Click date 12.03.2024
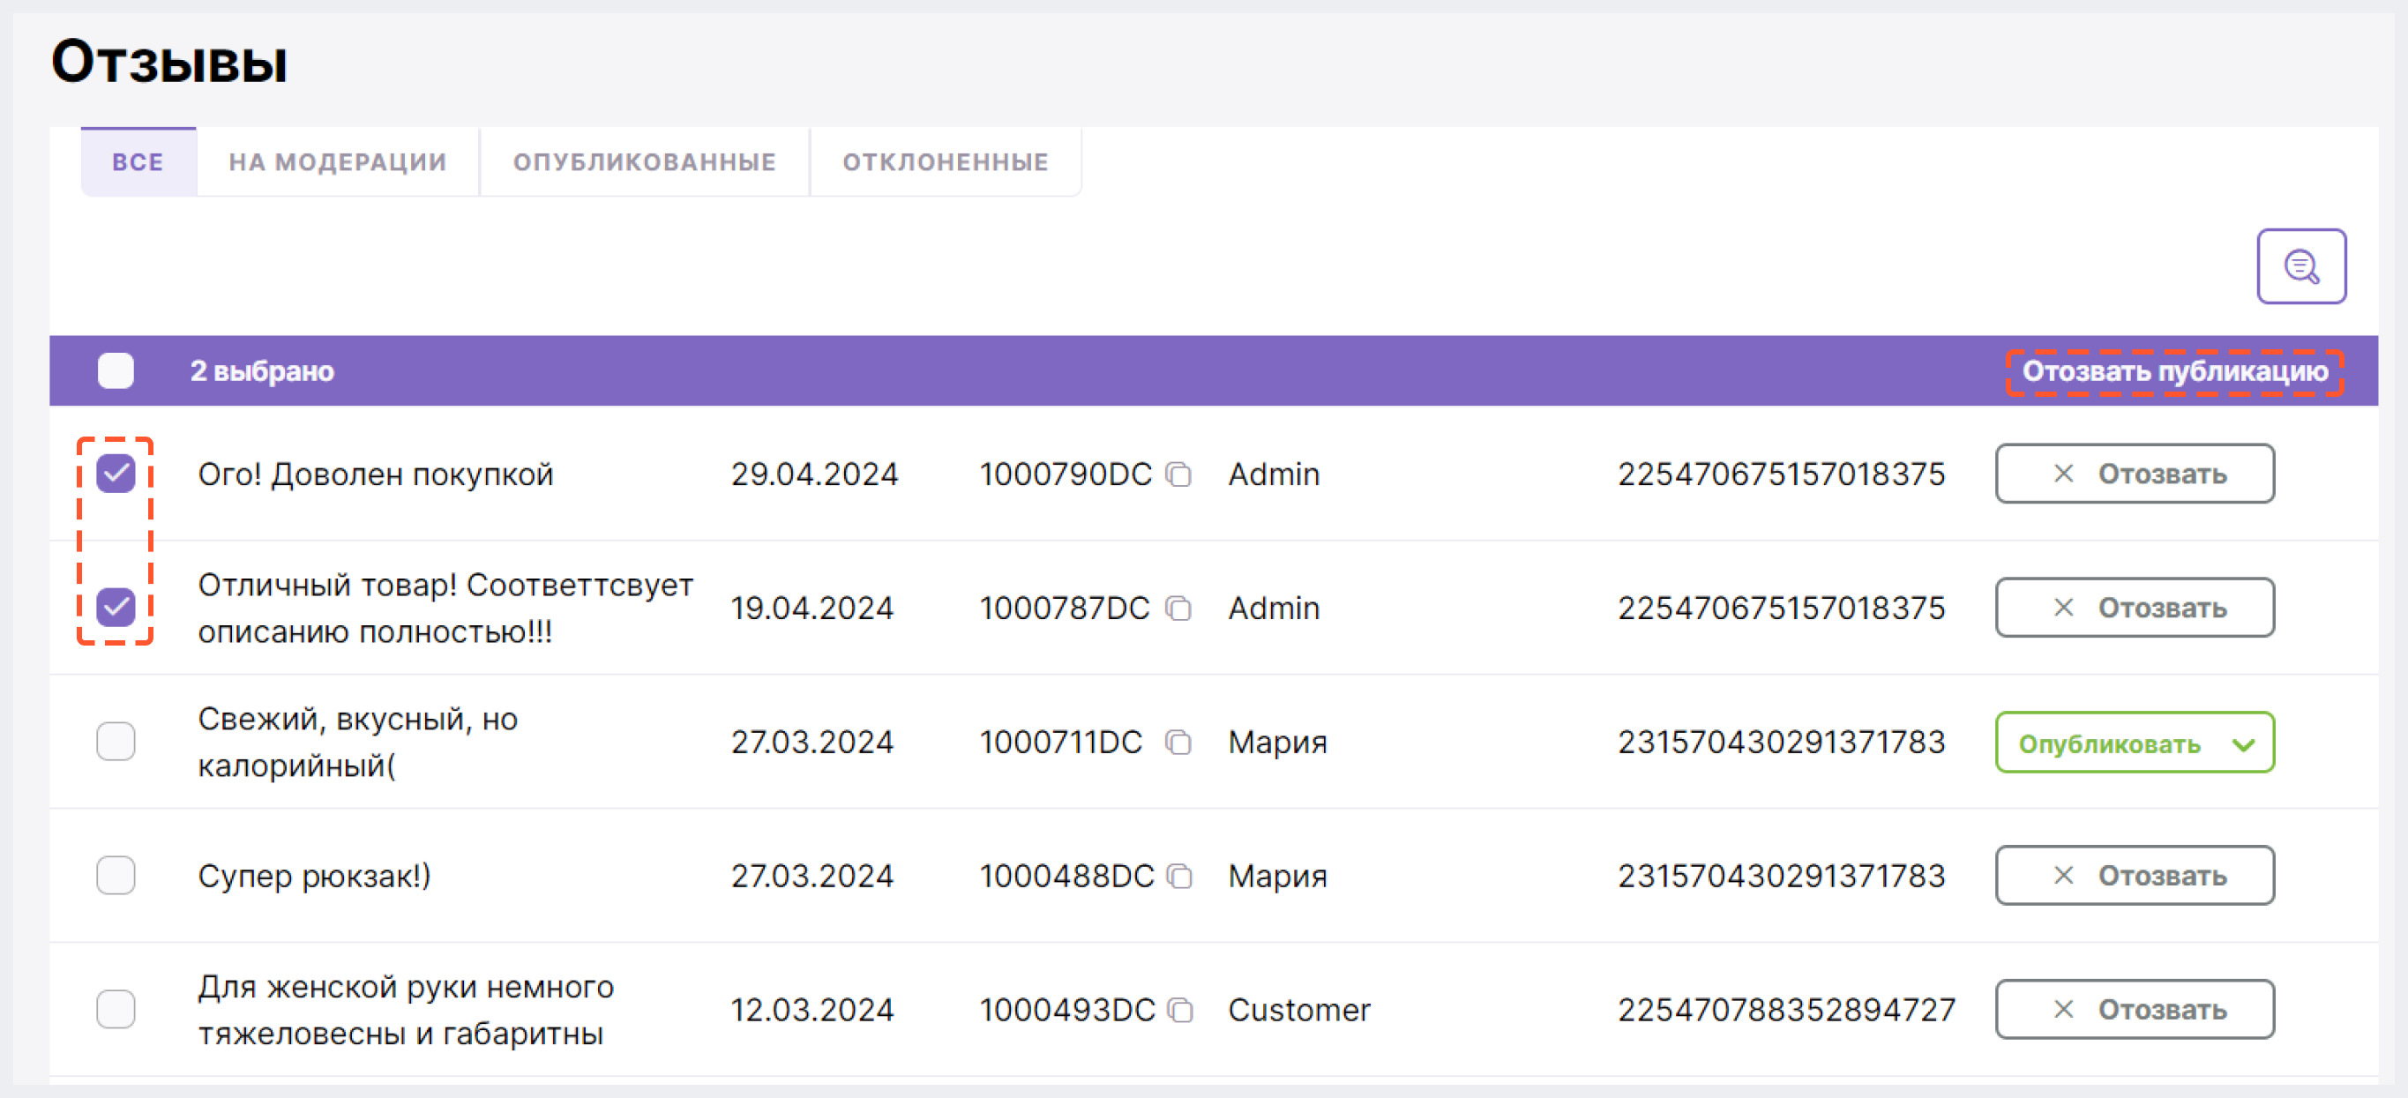2408x1098 pixels. pyautogui.click(x=811, y=1010)
